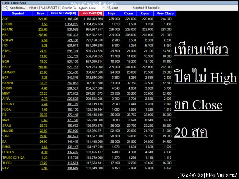Sort by Prev AccVal(KB) column header
239x179 pixels.
pyautogui.click(x=63, y=14)
